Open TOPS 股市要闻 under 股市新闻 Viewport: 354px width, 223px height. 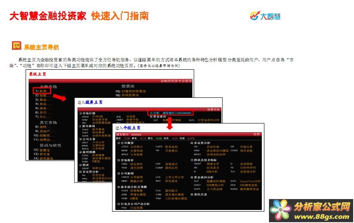(93, 130)
